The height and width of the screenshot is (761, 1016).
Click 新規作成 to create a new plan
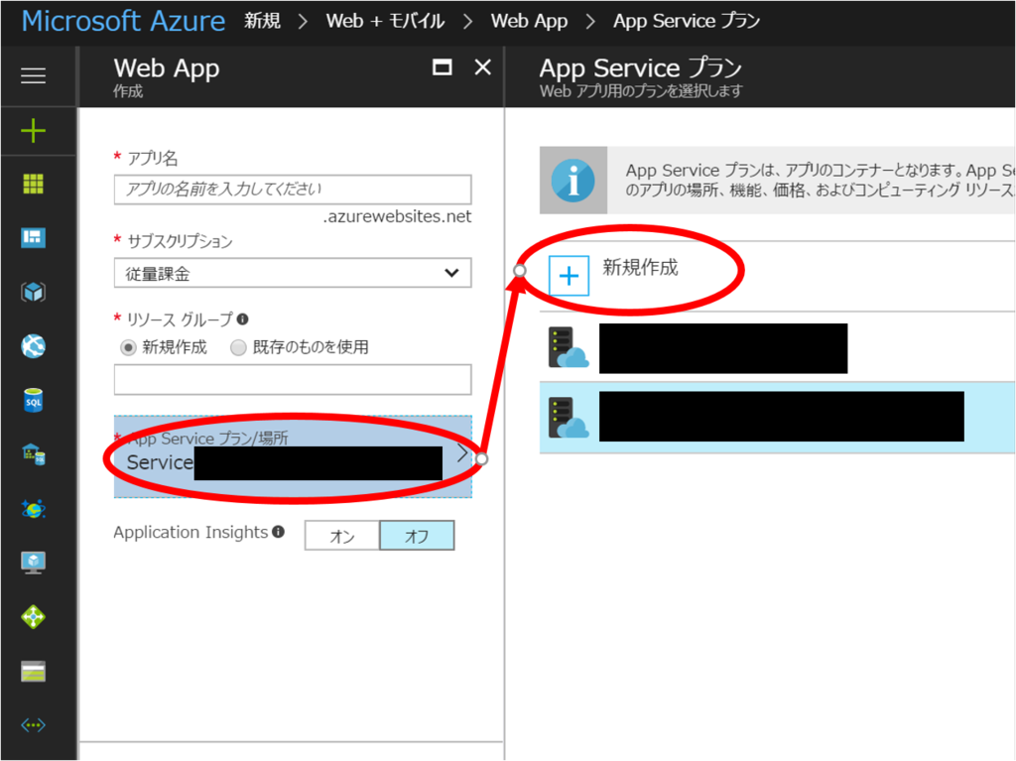(640, 267)
